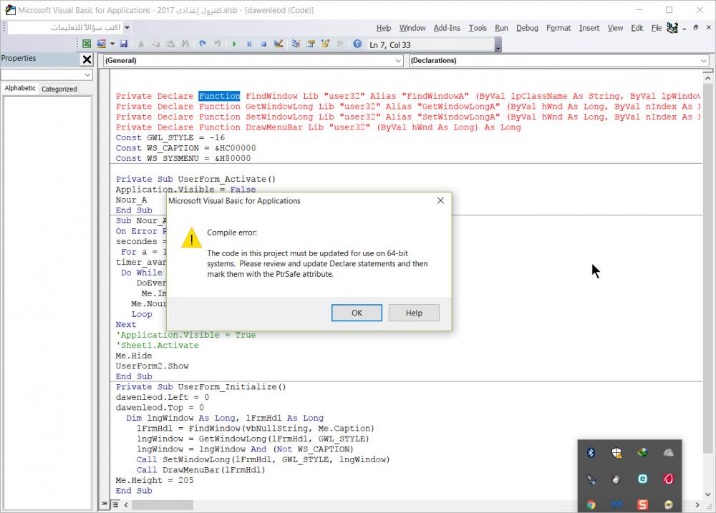Open Properties Window toolbar icon
The image size is (716, 513).
pos(311,44)
